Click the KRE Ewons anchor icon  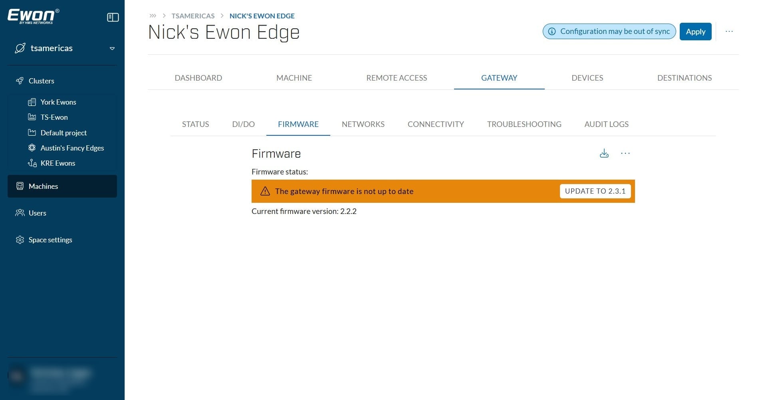(x=32, y=163)
